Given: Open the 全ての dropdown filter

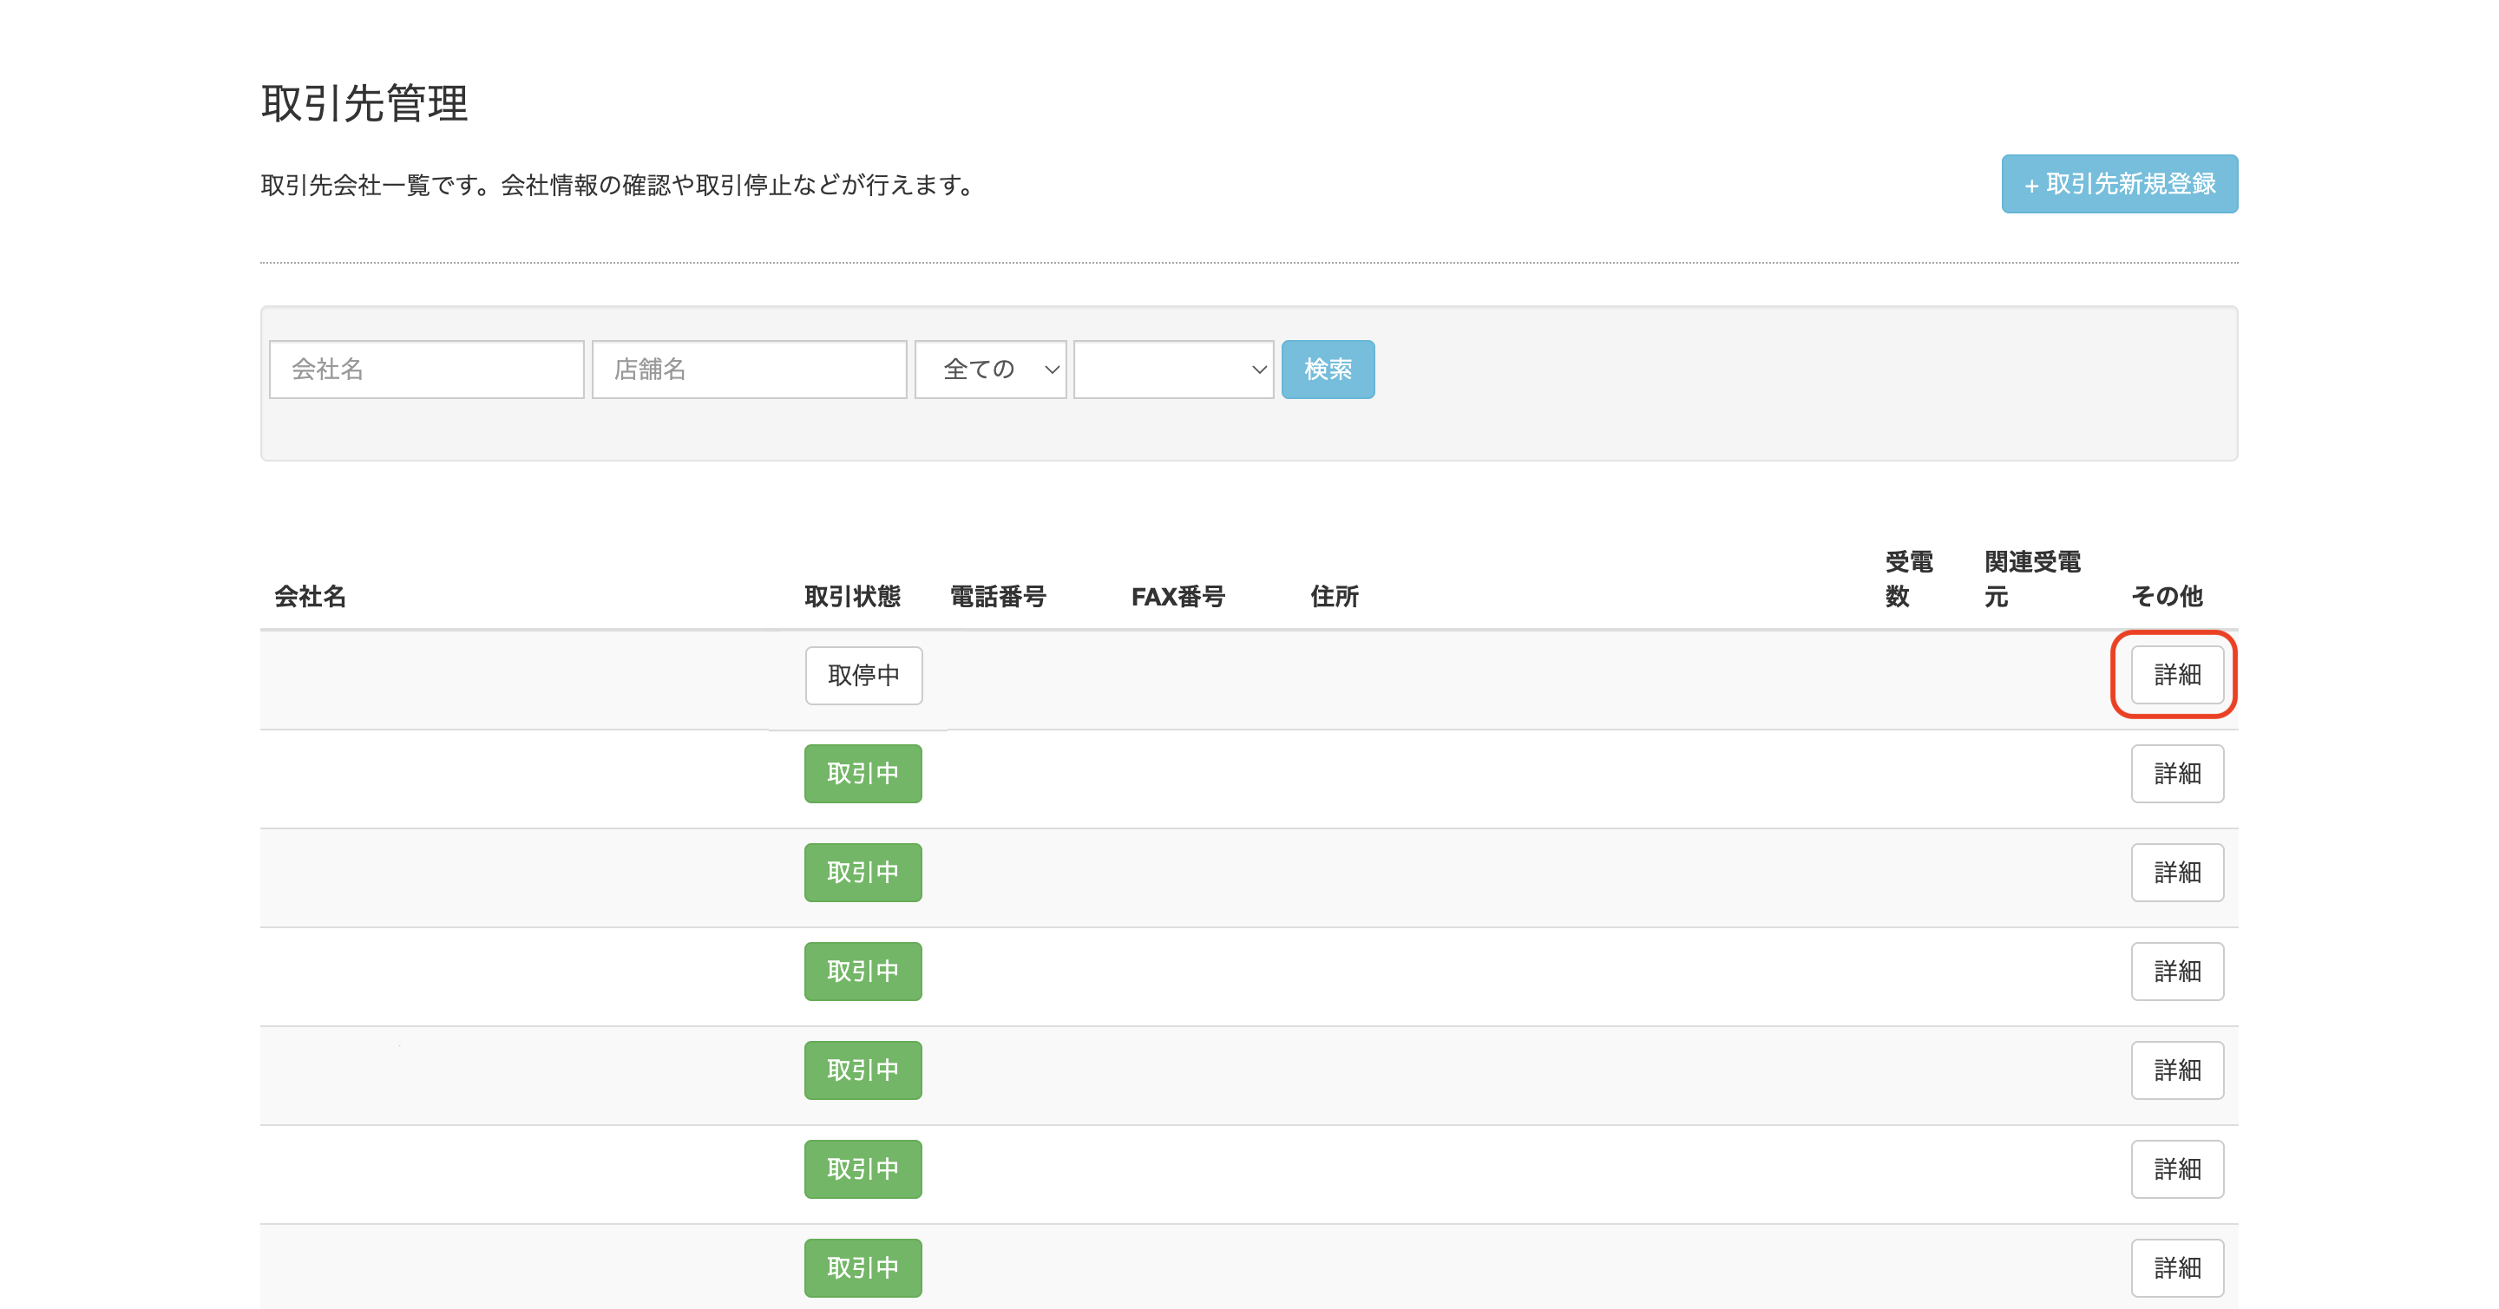Looking at the screenshot, I should pos(989,369).
